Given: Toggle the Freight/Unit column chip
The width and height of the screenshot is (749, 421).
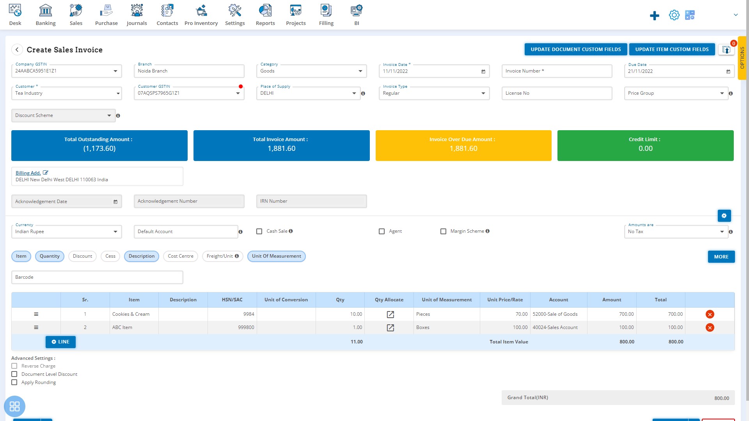Looking at the screenshot, I should pyautogui.click(x=222, y=256).
